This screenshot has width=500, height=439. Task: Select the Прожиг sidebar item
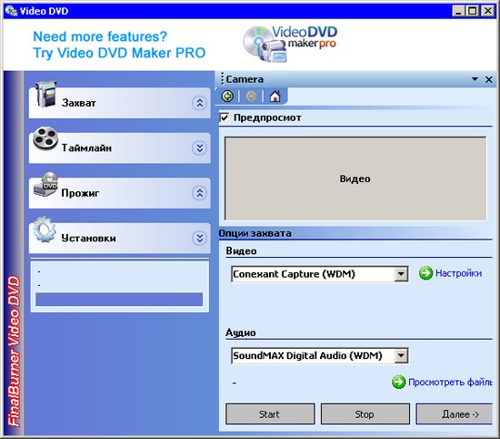click(x=120, y=193)
